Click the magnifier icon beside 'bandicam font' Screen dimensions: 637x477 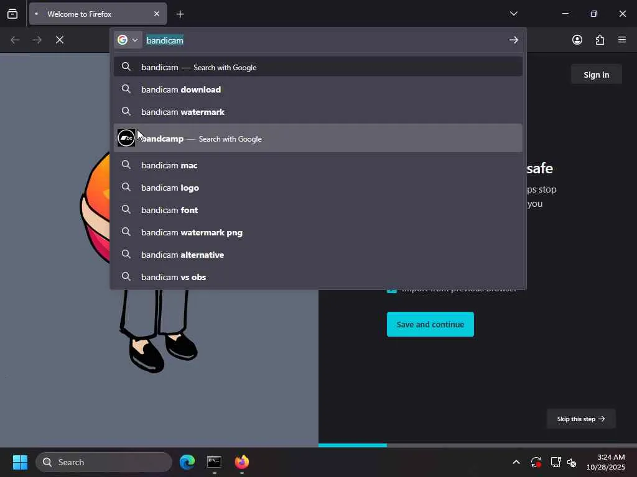(126, 209)
